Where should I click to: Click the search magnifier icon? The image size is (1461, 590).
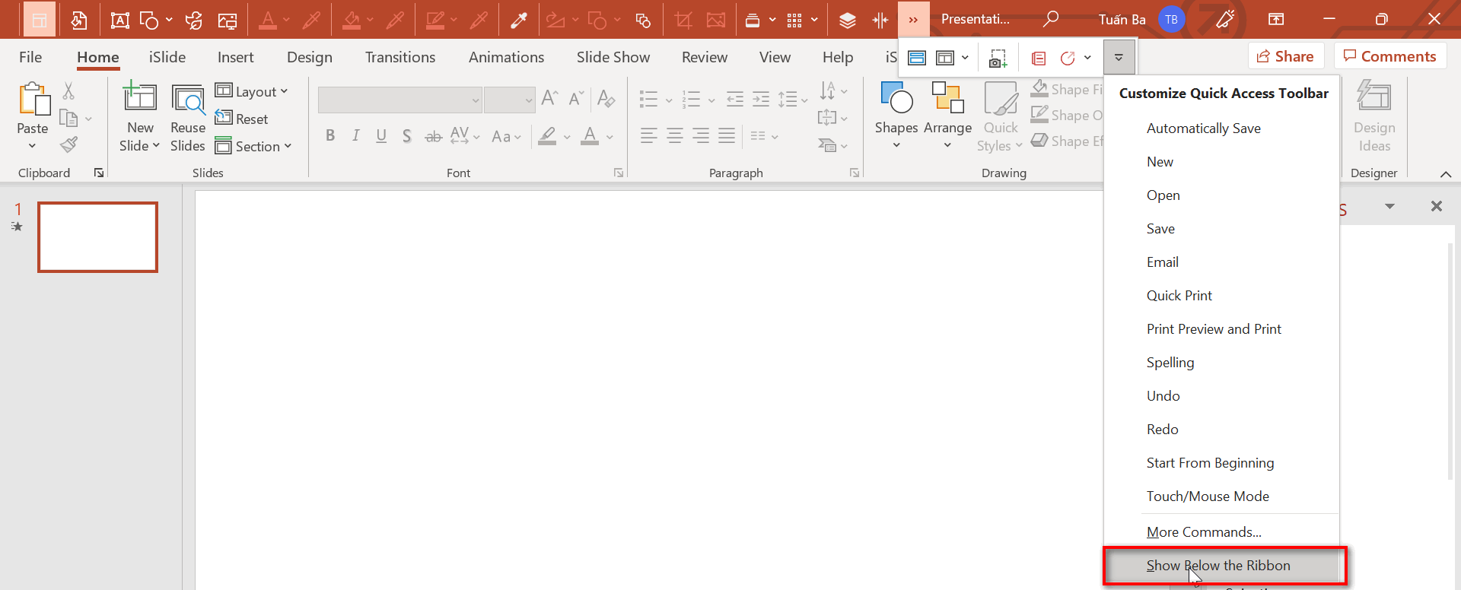pyautogui.click(x=1051, y=19)
